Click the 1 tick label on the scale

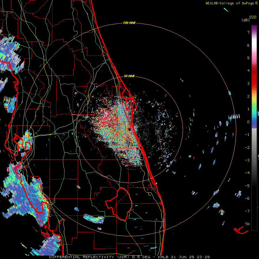click(x=248, y=109)
